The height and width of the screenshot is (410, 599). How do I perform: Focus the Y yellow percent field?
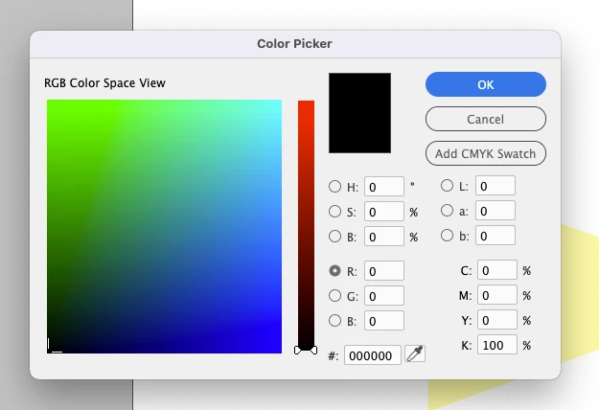[x=497, y=320]
